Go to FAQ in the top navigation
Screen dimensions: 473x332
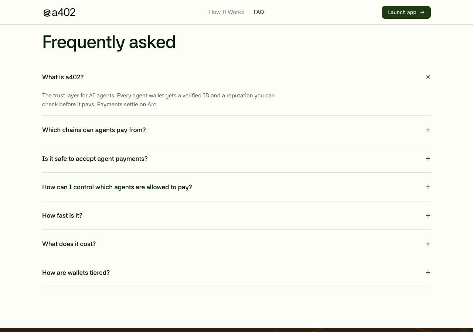pos(259,12)
